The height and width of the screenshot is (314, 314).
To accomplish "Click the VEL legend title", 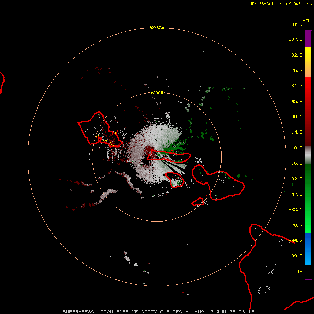I will pos(306,21).
